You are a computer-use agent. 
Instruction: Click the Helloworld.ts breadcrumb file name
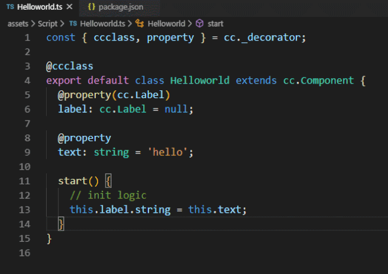pos(102,24)
